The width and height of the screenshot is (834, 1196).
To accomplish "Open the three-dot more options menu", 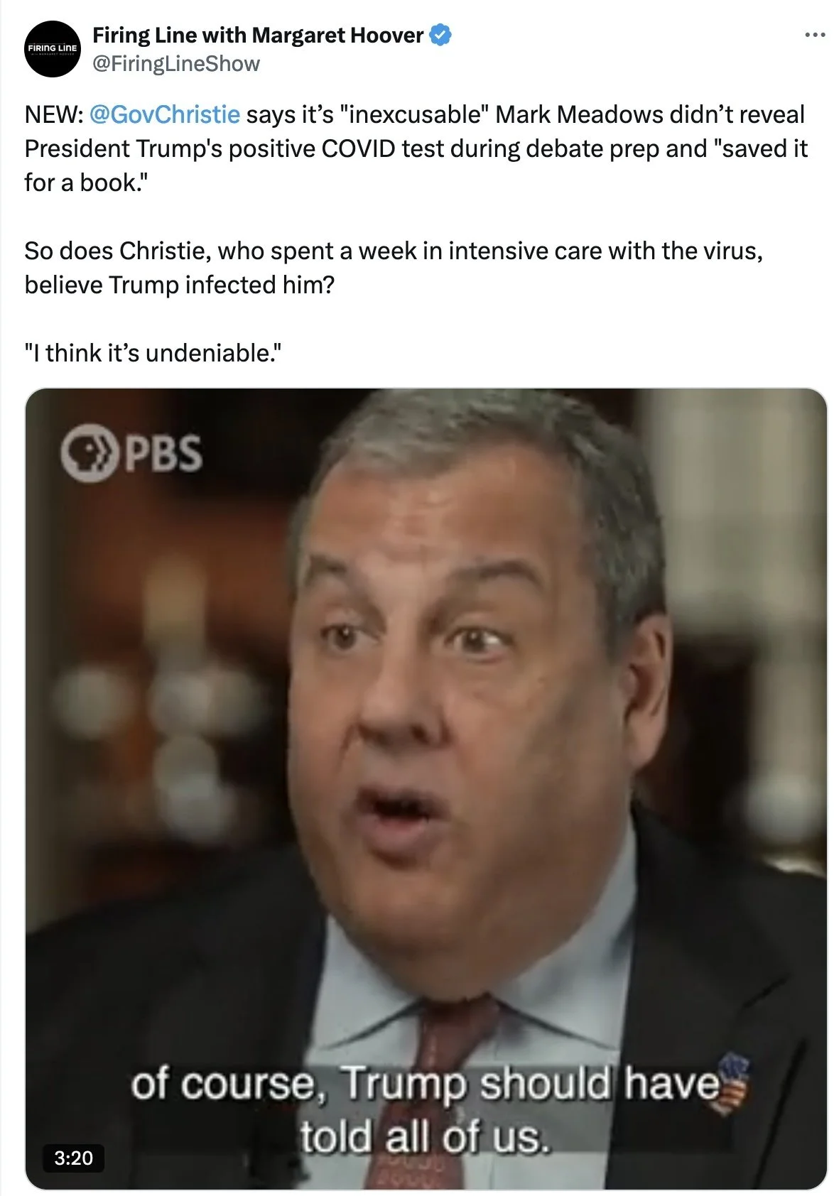I will click(x=815, y=34).
